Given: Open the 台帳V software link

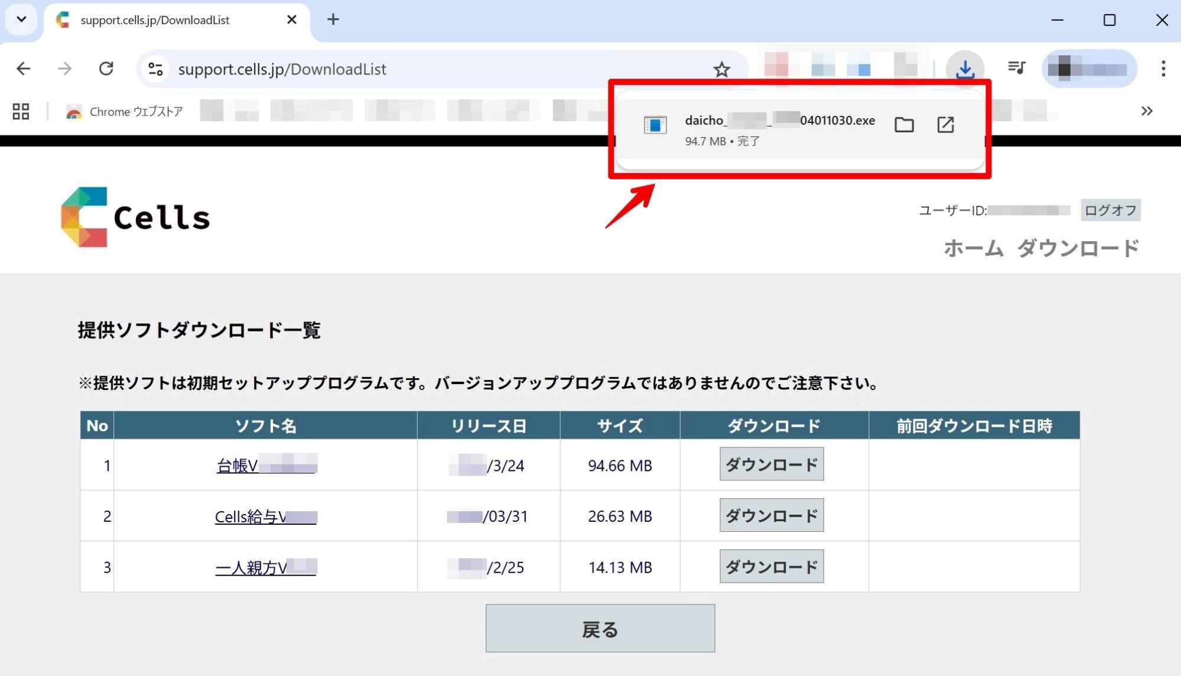Looking at the screenshot, I should pyautogui.click(x=266, y=466).
